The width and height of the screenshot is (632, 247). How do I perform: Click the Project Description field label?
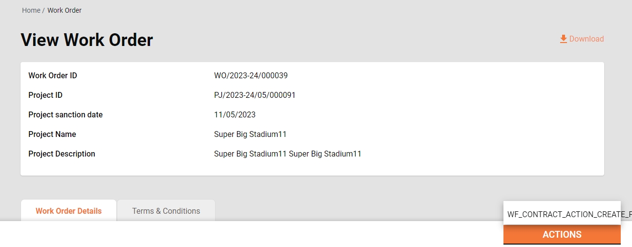pyautogui.click(x=62, y=154)
